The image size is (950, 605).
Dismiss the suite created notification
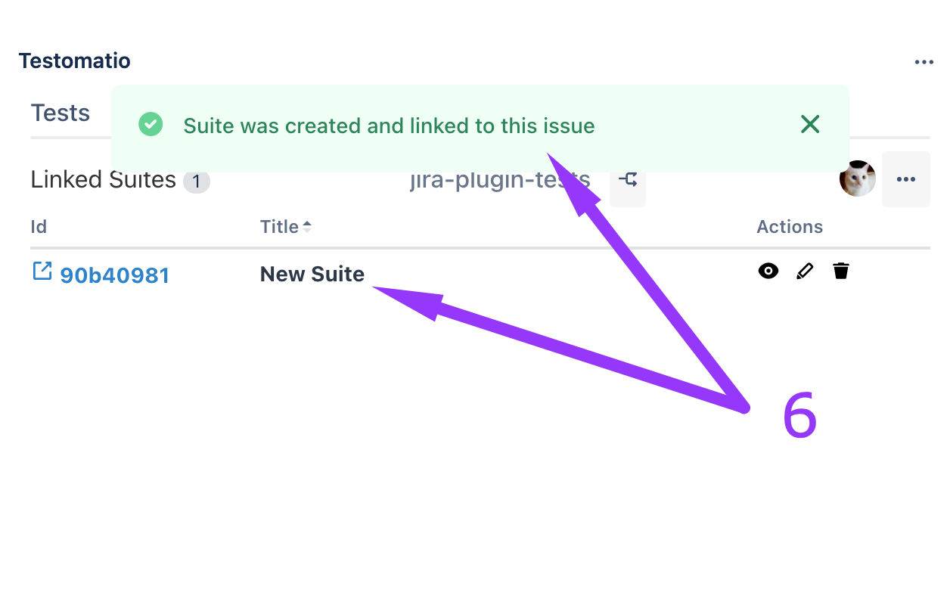point(810,125)
